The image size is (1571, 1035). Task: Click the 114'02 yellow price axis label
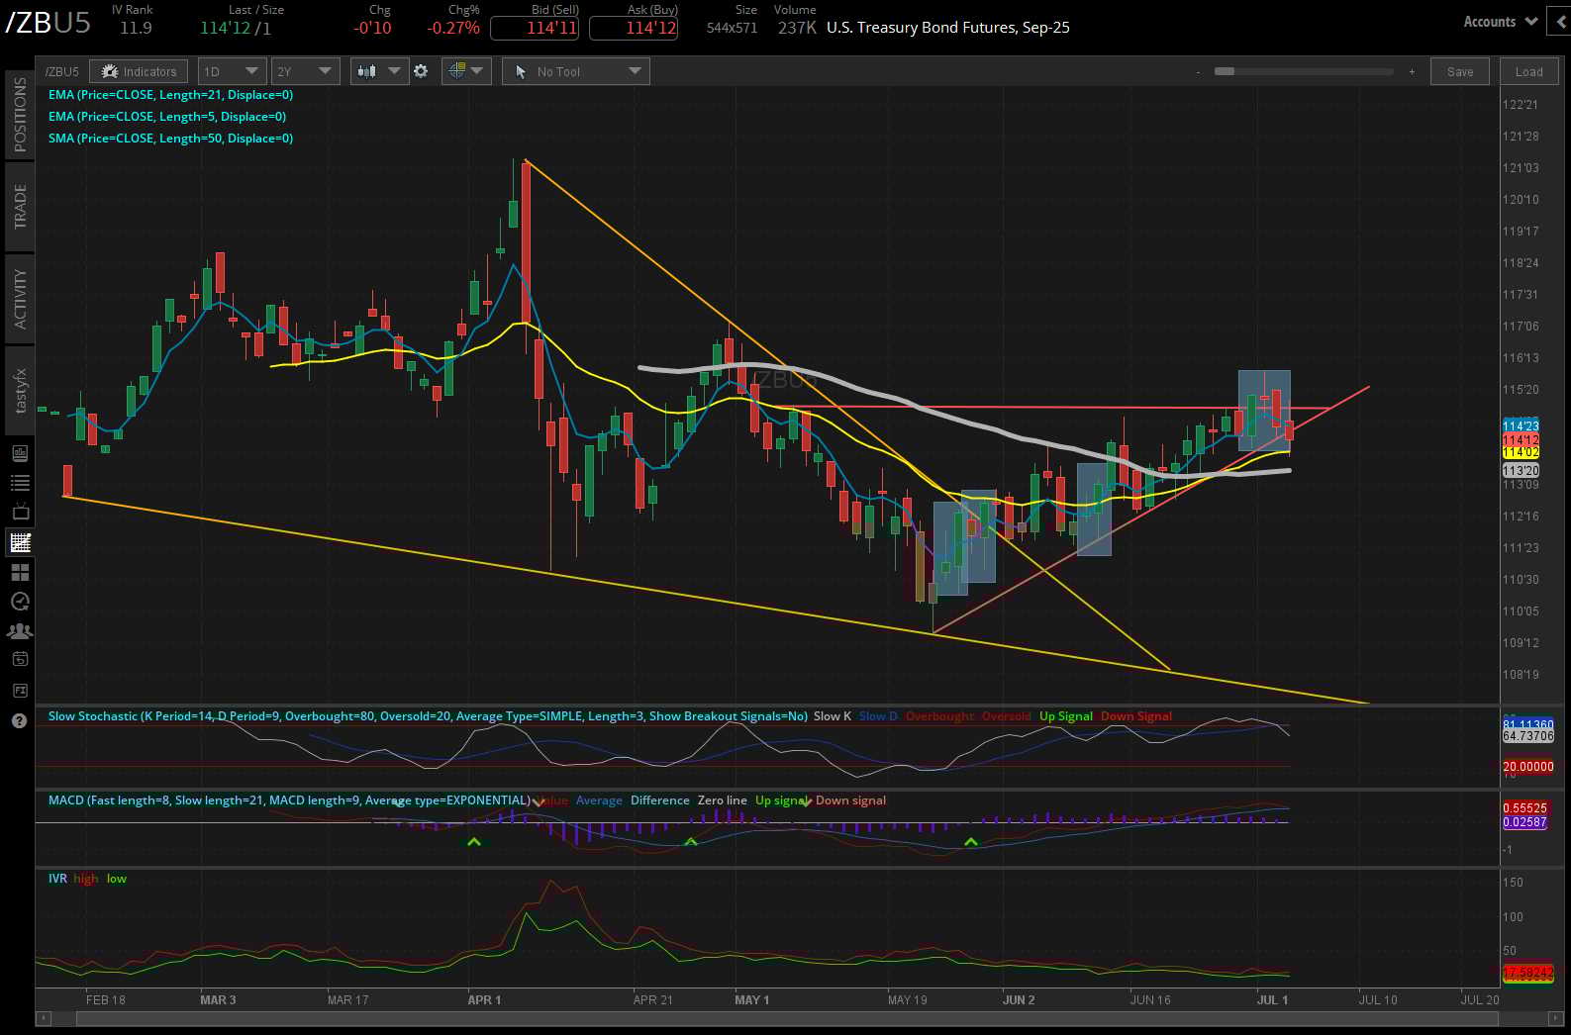click(x=1521, y=452)
